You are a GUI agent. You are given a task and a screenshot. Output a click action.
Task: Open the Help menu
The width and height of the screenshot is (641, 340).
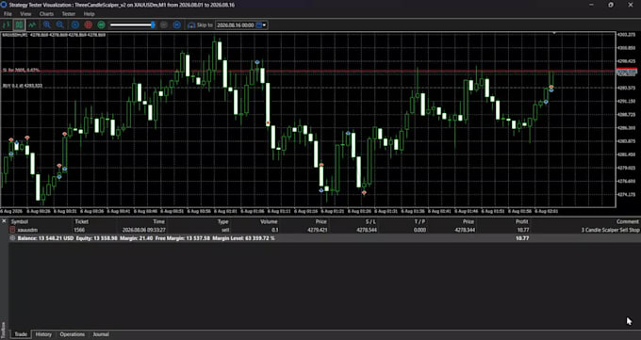89,14
